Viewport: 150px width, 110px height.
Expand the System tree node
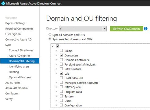56,96
